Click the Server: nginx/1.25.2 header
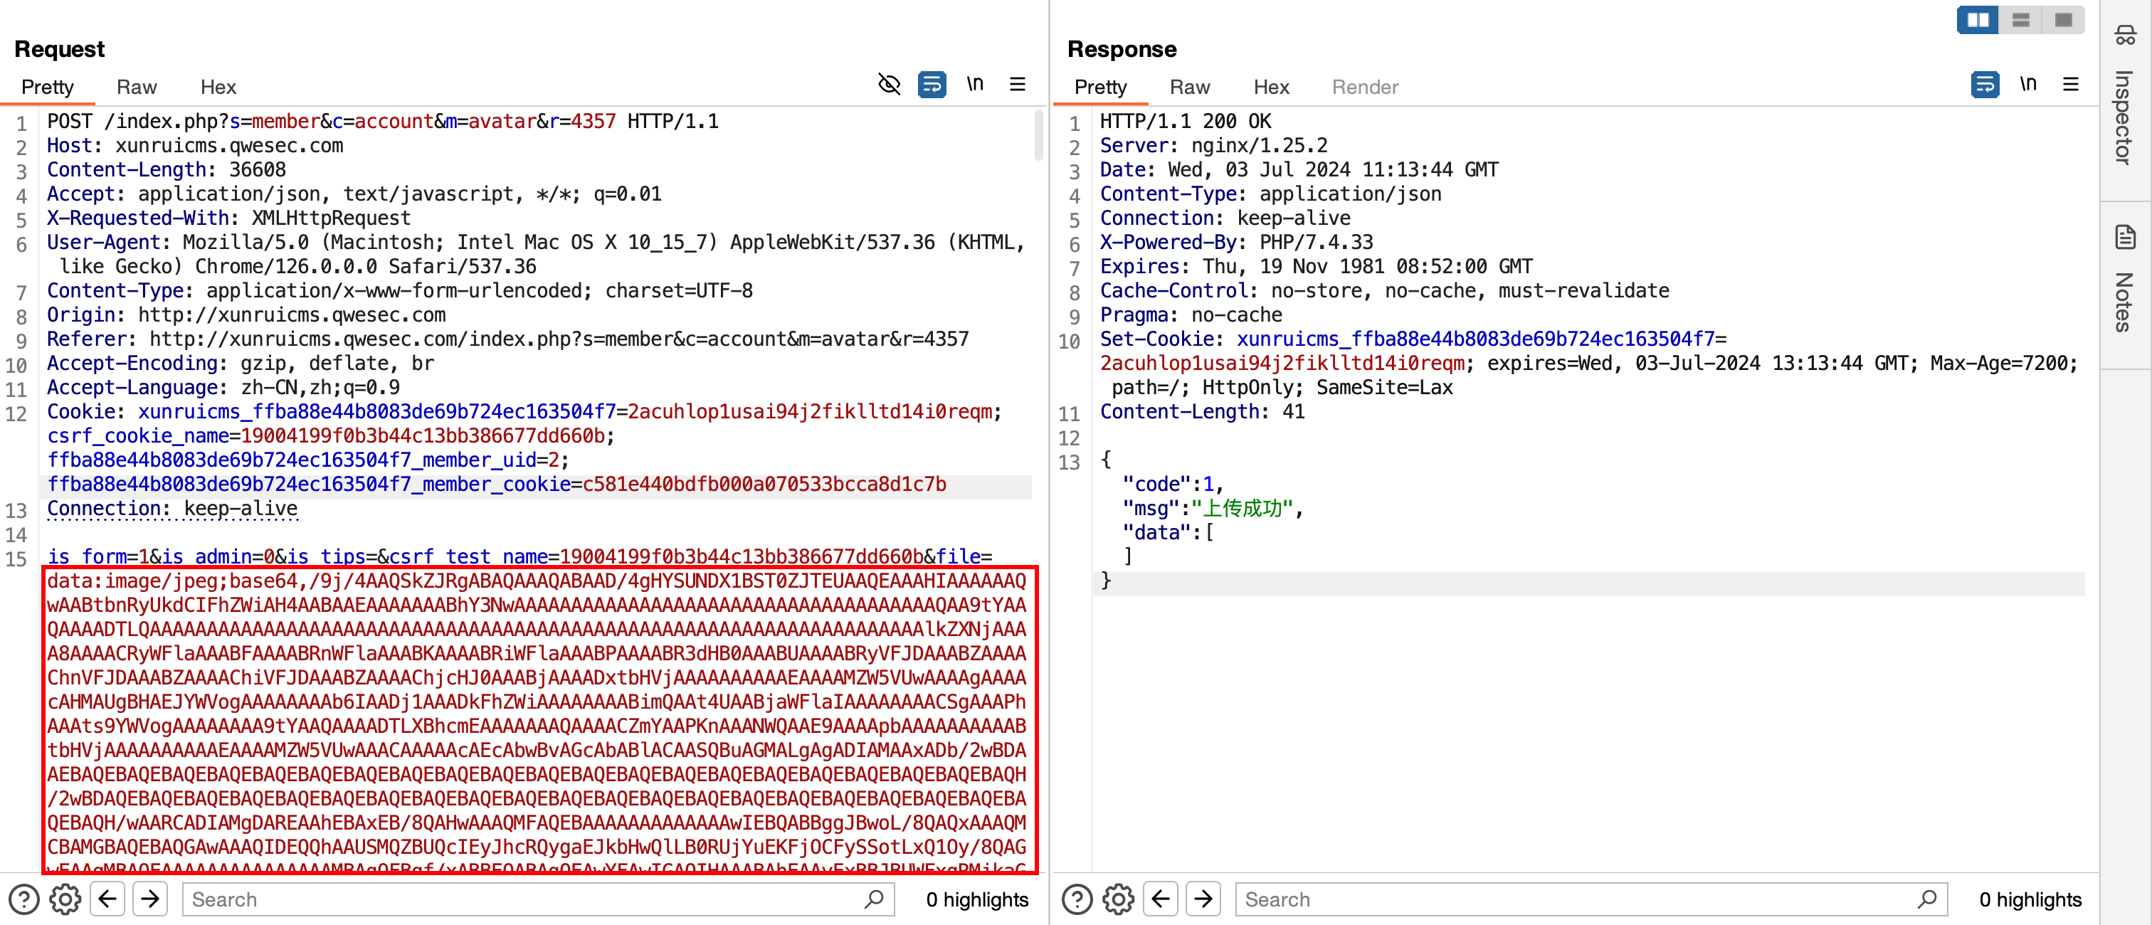 pyautogui.click(x=1214, y=147)
